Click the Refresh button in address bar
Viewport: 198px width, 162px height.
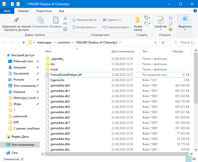coord(163,42)
